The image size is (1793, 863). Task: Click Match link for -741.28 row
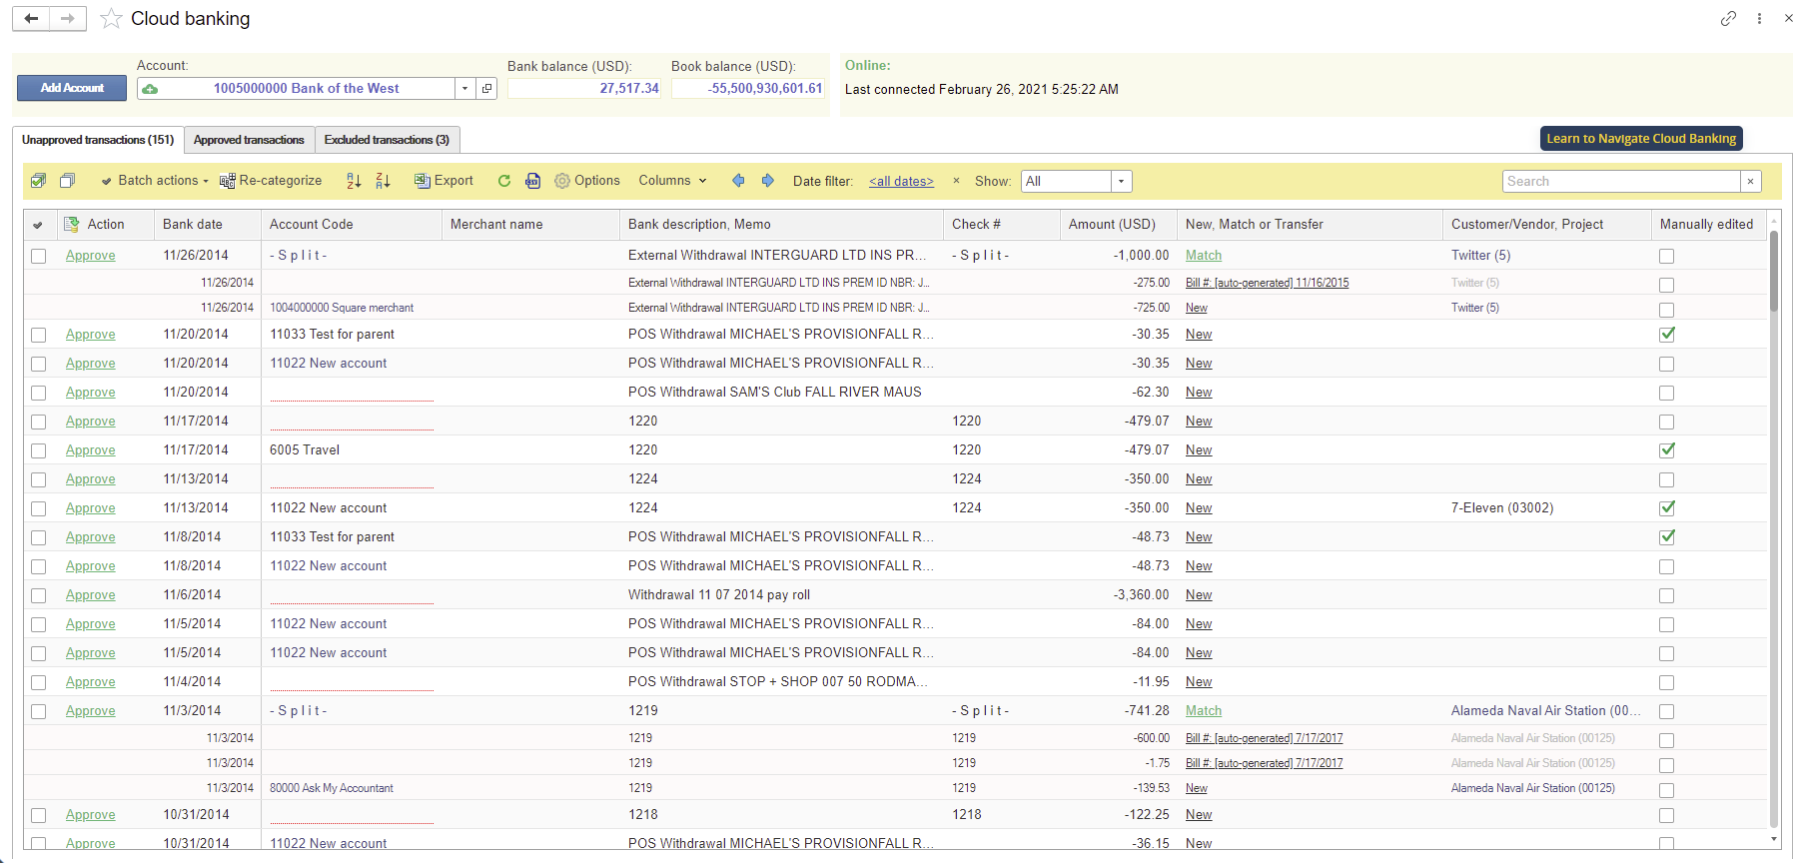pos(1204,711)
